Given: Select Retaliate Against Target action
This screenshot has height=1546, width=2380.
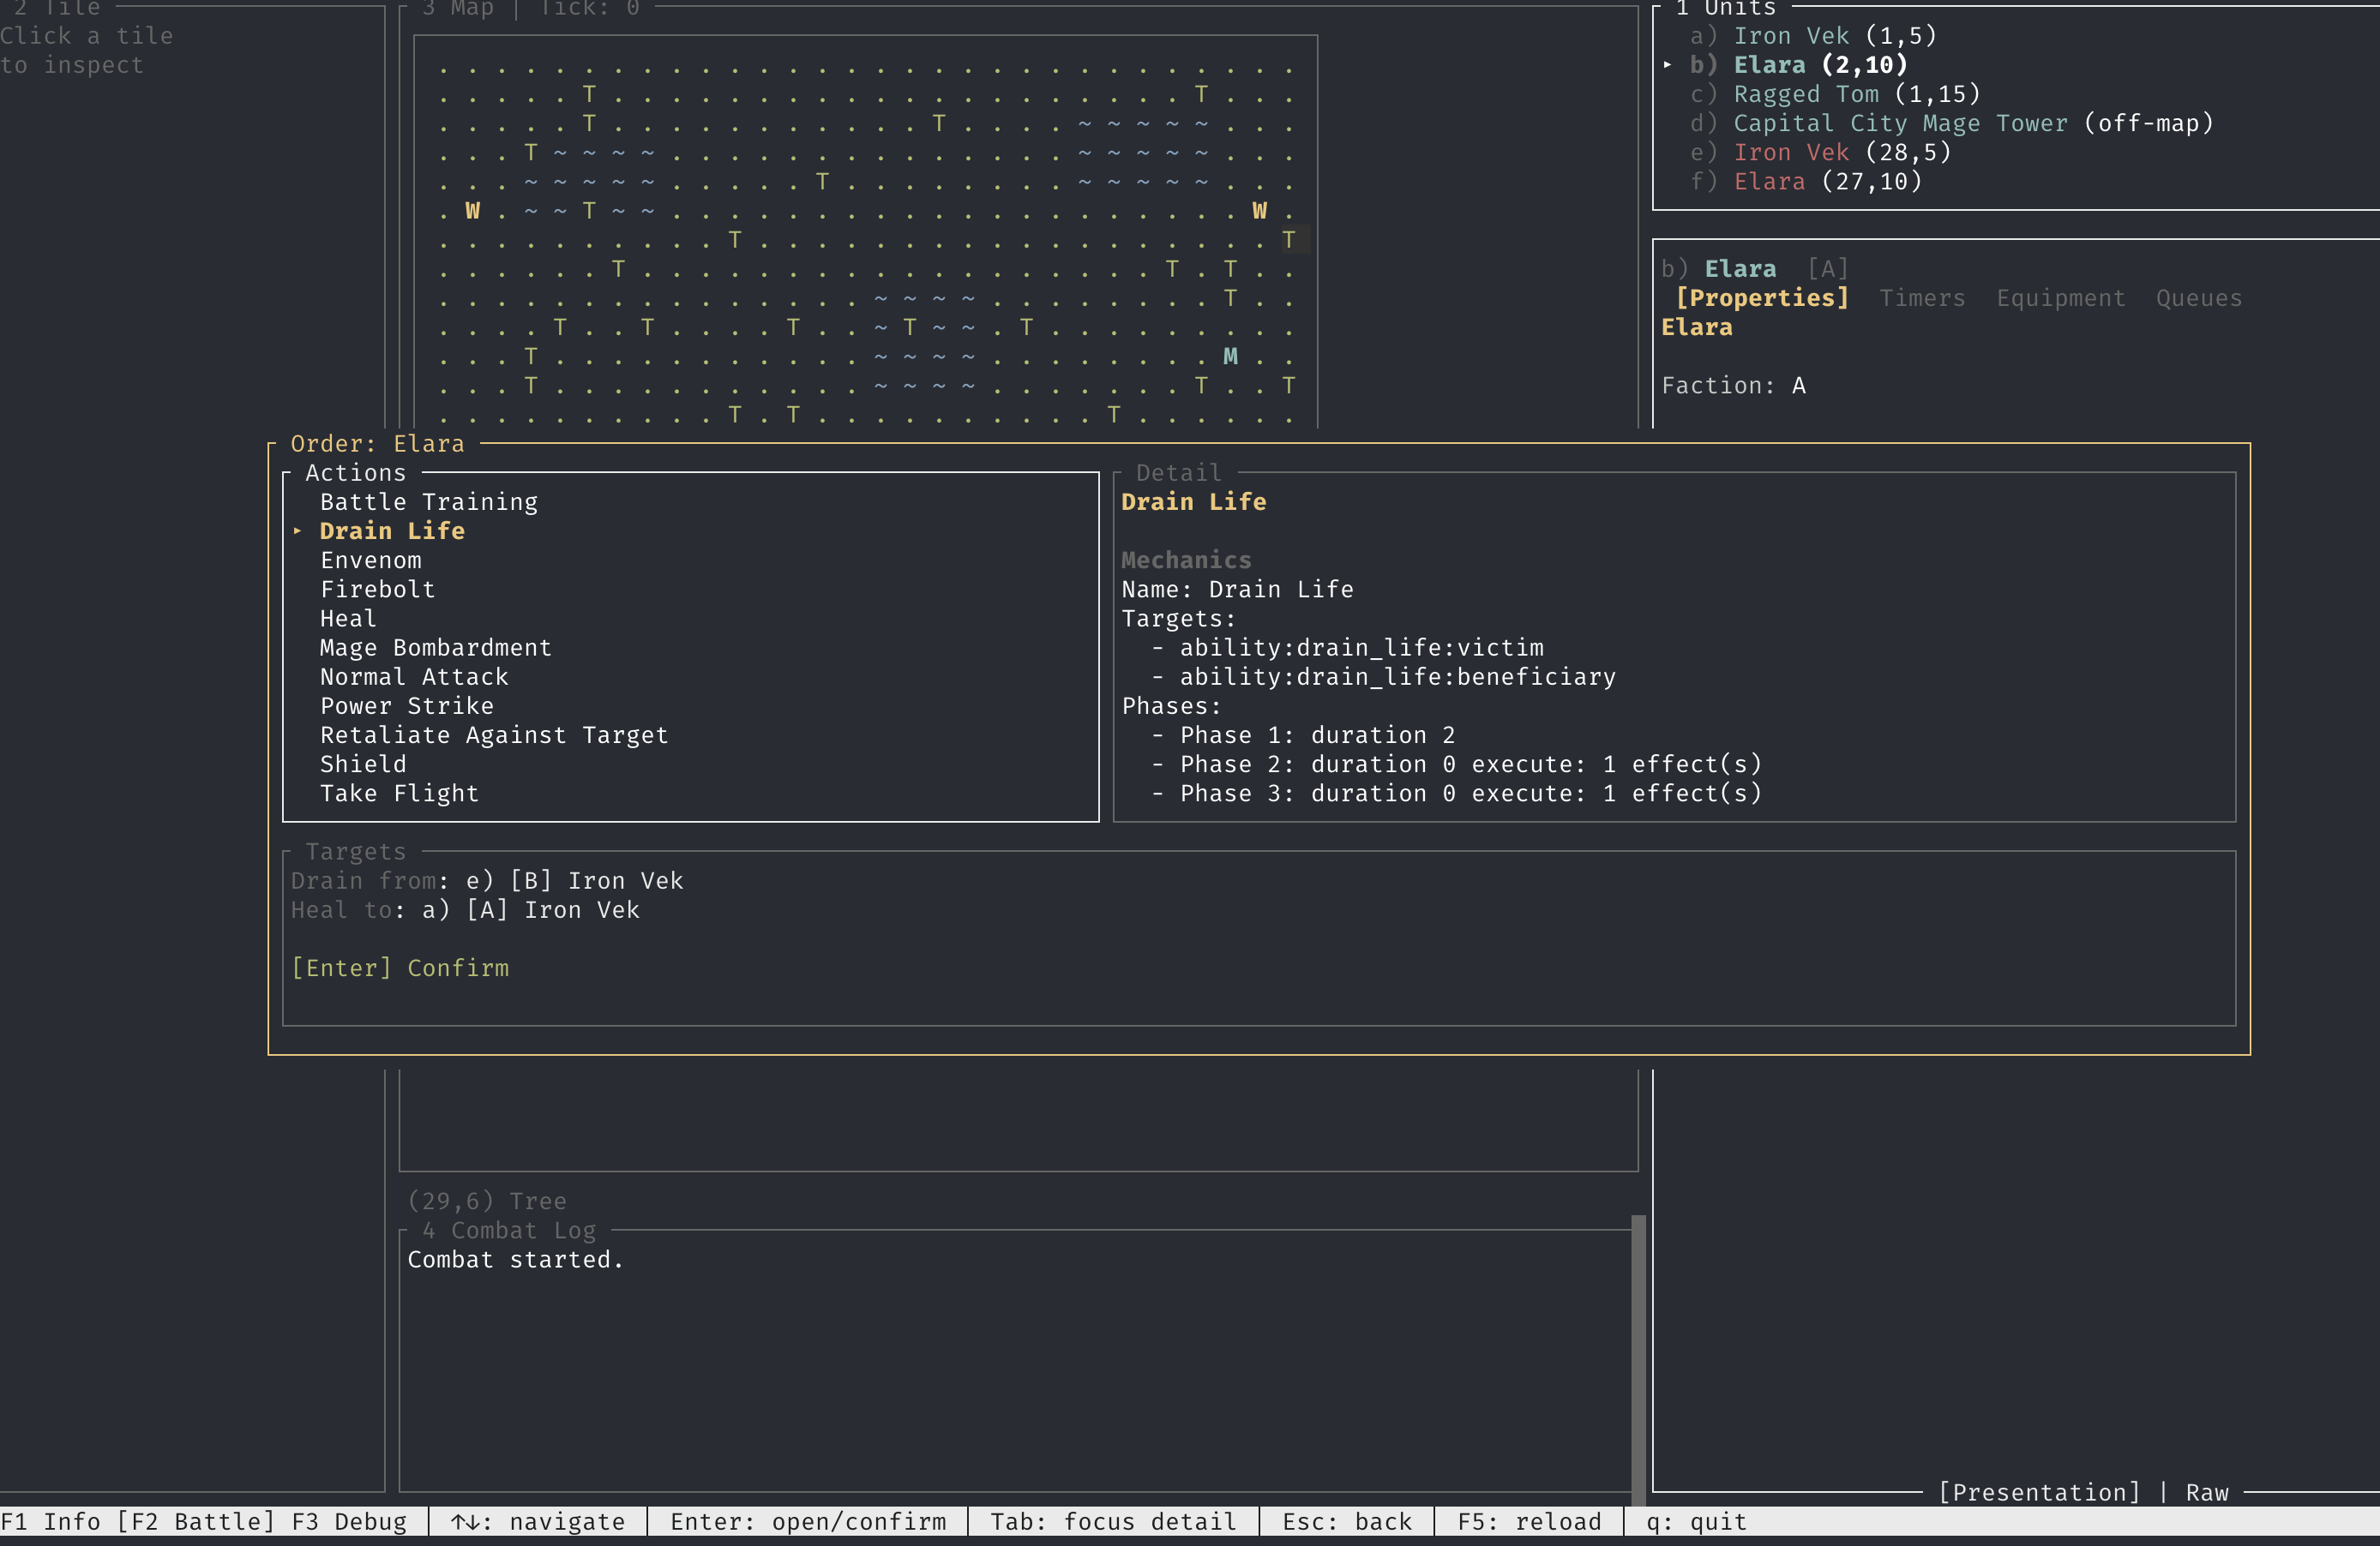Looking at the screenshot, I should tap(494, 734).
